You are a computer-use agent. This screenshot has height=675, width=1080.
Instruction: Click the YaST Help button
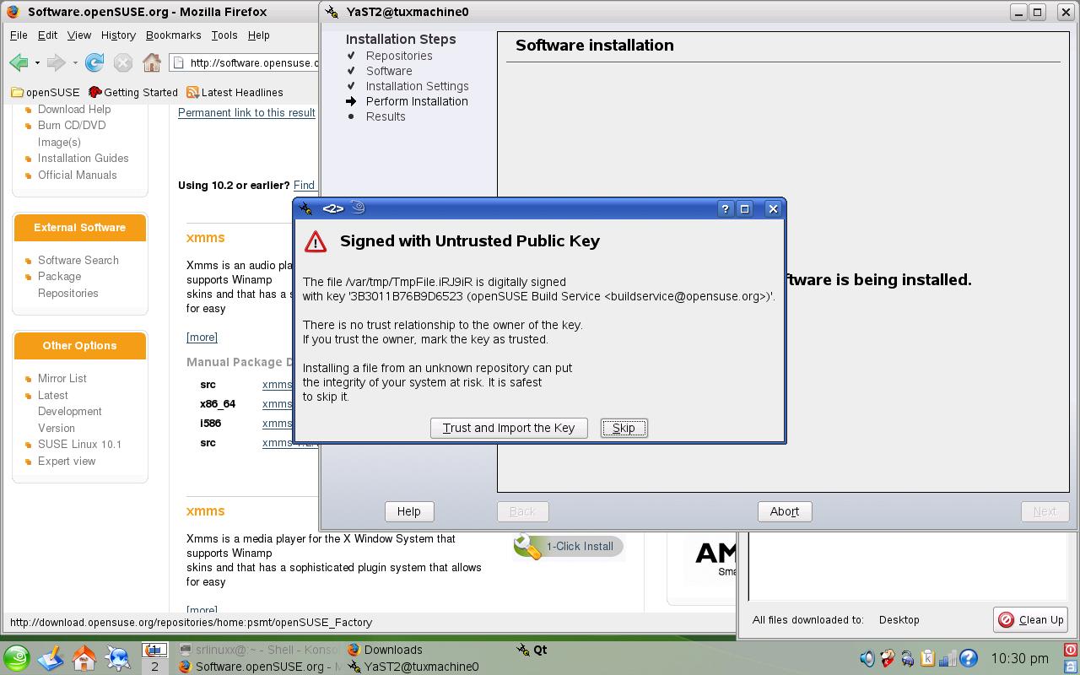click(x=409, y=511)
